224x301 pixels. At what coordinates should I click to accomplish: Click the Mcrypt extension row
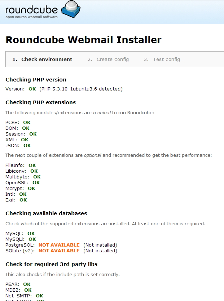[20, 188]
